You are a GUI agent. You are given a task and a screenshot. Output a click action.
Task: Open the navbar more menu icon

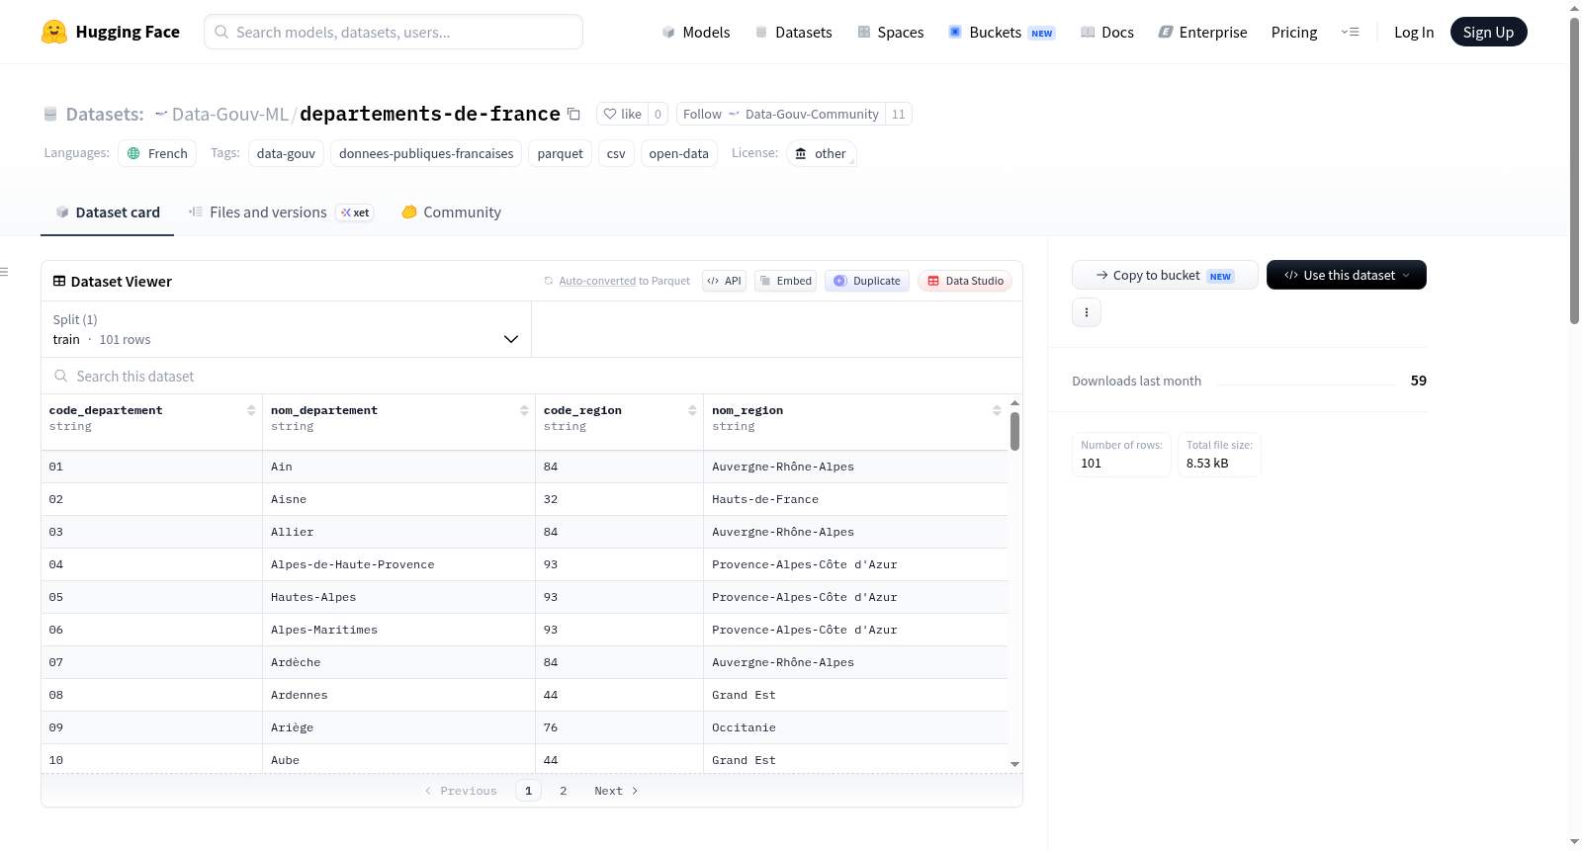pyautogui.click(x=1350, y=32)
